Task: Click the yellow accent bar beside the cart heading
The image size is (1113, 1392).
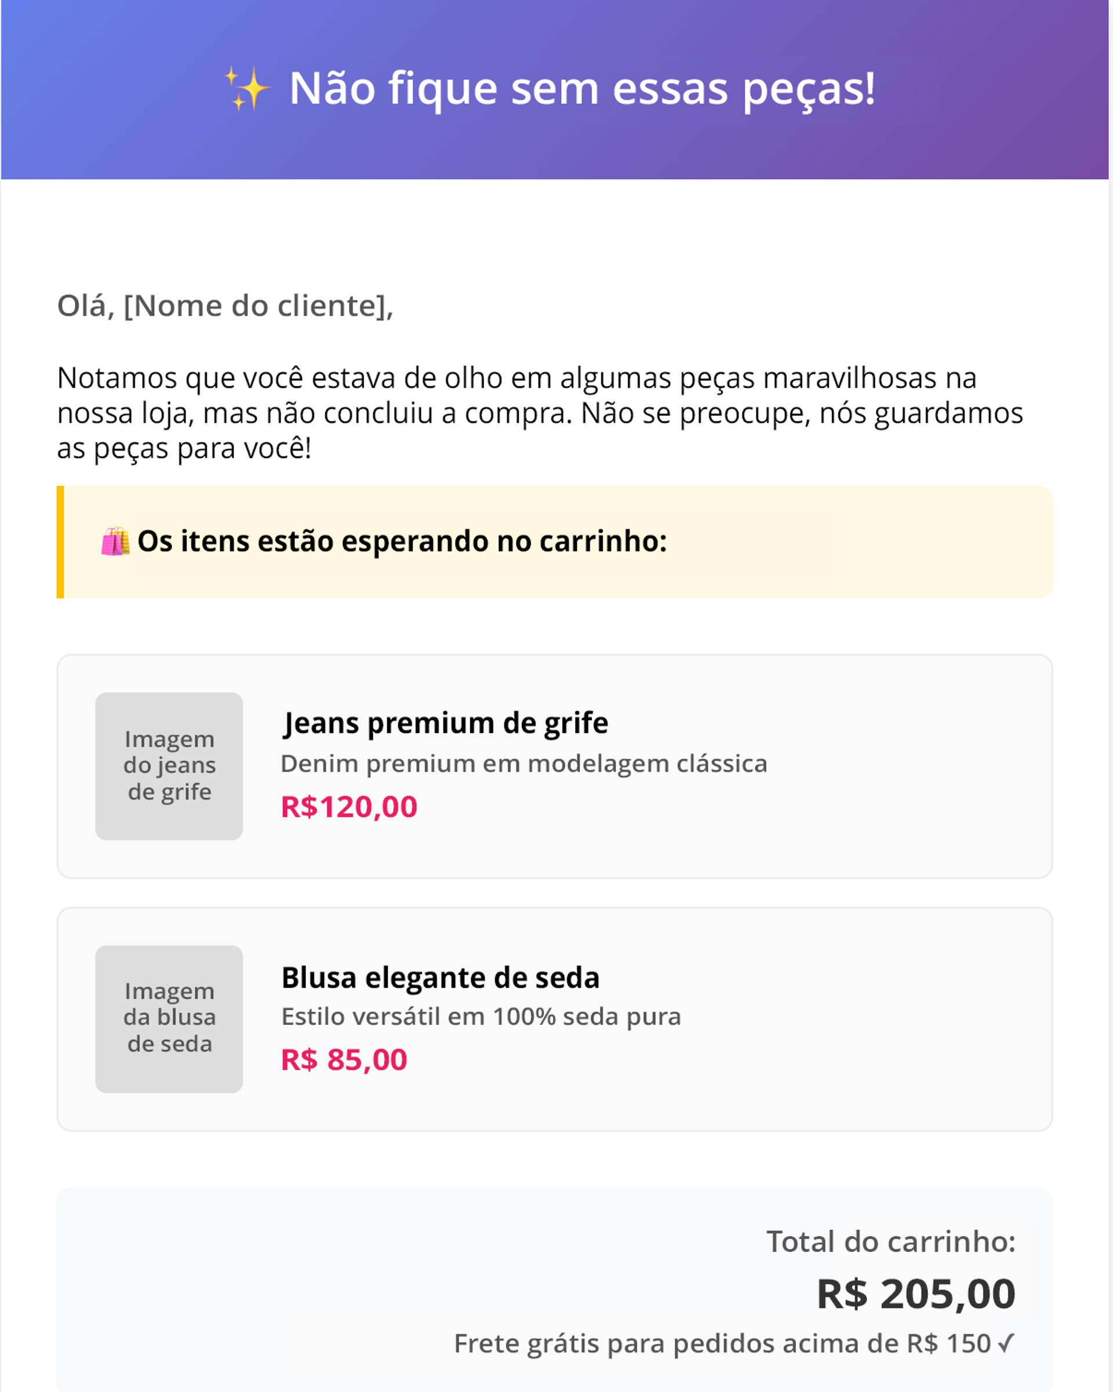Action: 61,541
